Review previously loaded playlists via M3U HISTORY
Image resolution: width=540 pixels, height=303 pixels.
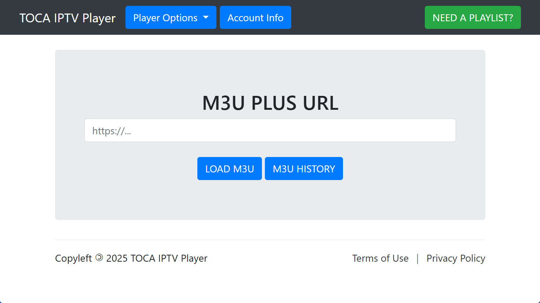pyautogui.click(x=304, y=168)
